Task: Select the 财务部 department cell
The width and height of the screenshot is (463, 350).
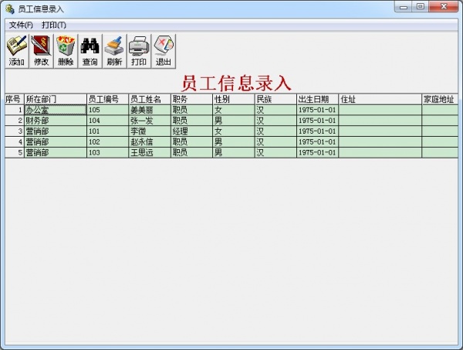Action: click(56, 121)
